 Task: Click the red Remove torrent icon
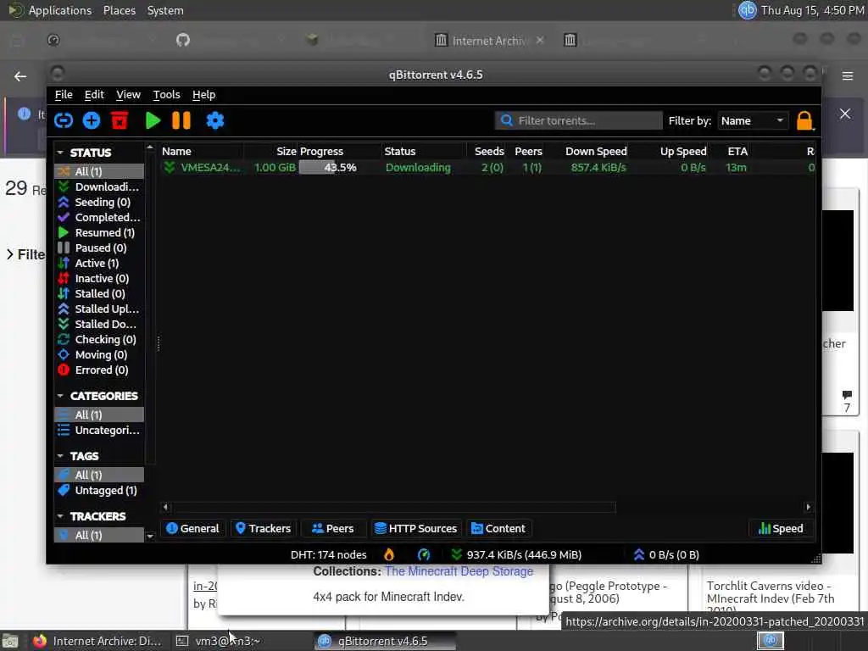(120, 120)
